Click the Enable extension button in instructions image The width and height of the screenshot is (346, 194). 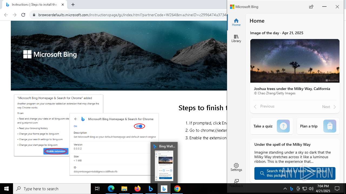[56, 151]
